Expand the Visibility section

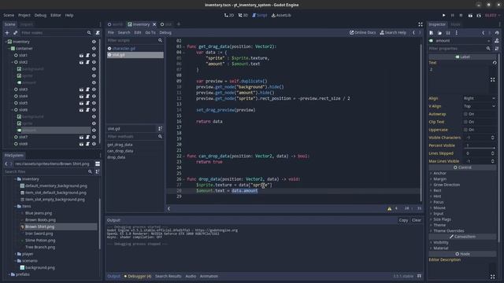(441, 243)
